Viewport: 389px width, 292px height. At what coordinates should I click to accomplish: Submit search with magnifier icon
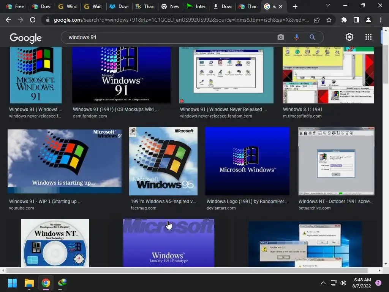point(312,37)
